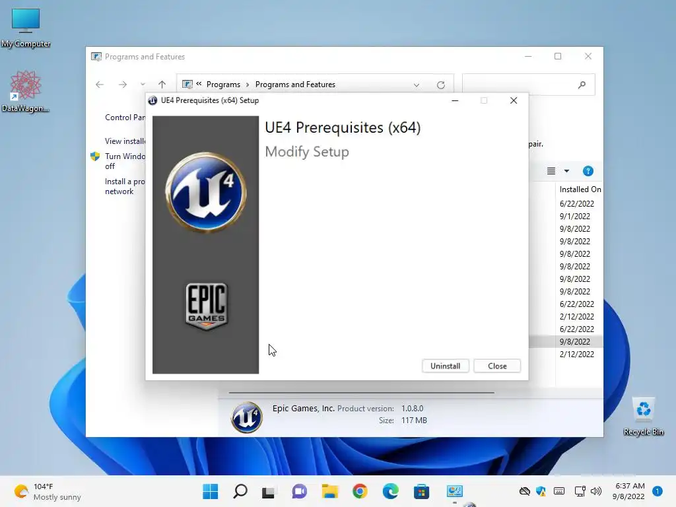Open recent locations dropdown chevron
The width and height of the screenshot is (676, 507).
(143, 84)
